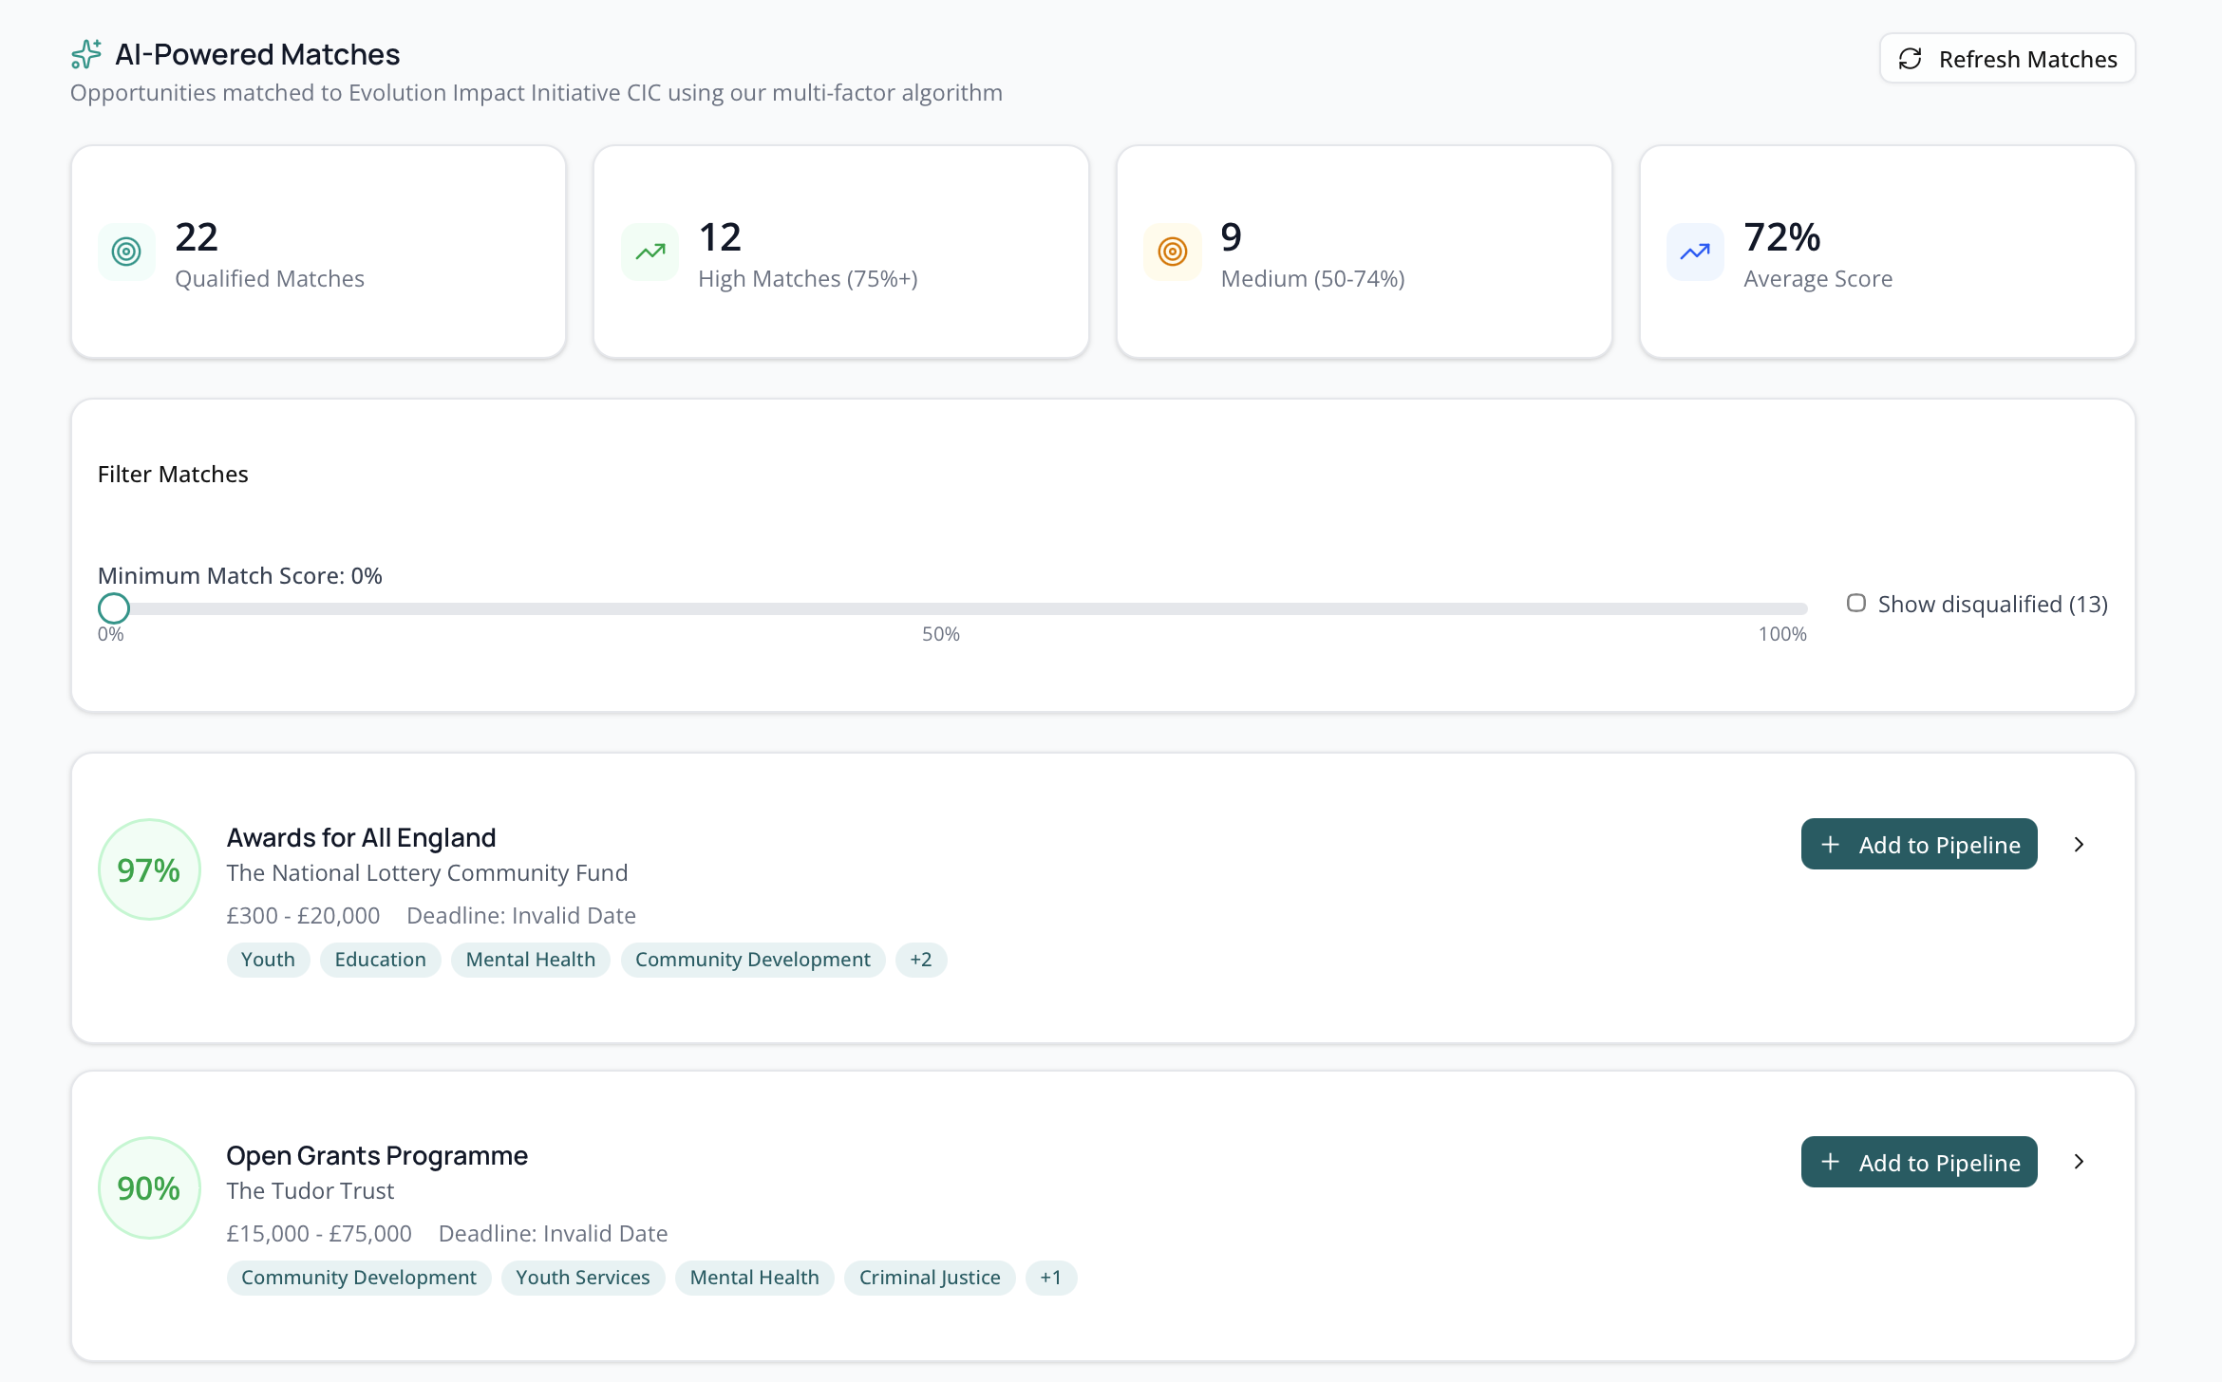Expand Awards for All England details chevron
This screenshot has width=2222, height=1382.
[2079, 844]
